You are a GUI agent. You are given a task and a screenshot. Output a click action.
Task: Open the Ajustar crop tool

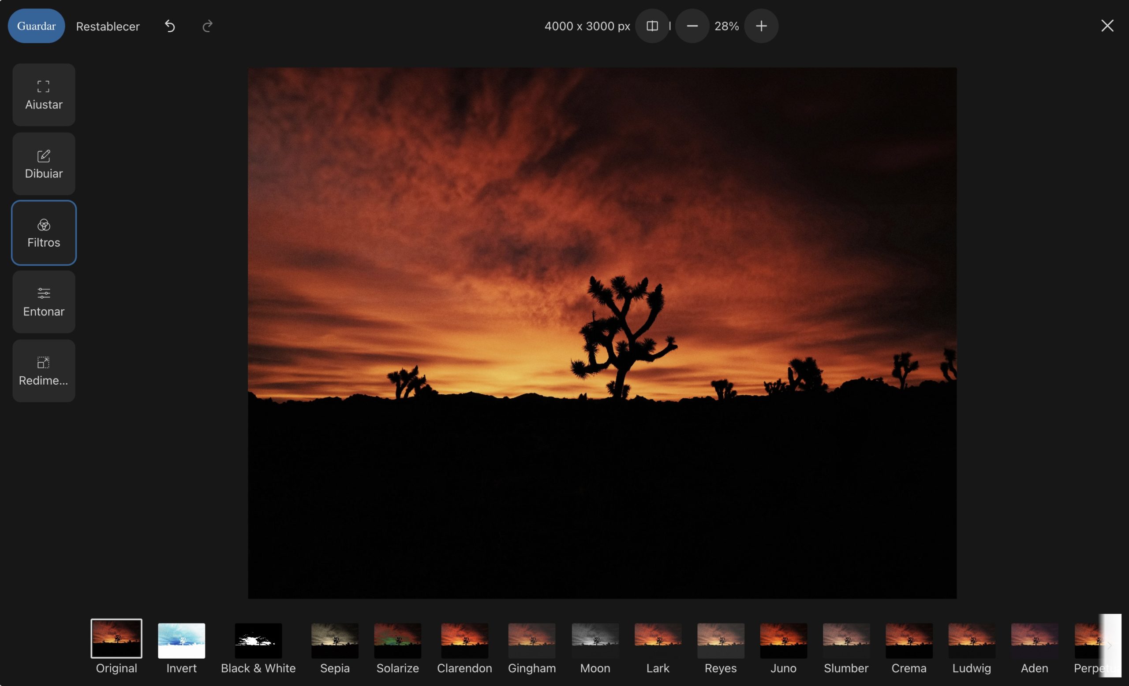[x=44, y=95]
